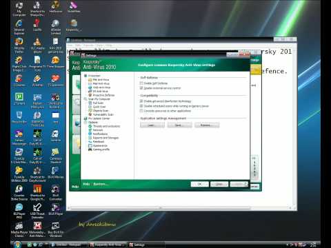
Task: Select Full Scan in the settings tree
Action: coord(98,103)
